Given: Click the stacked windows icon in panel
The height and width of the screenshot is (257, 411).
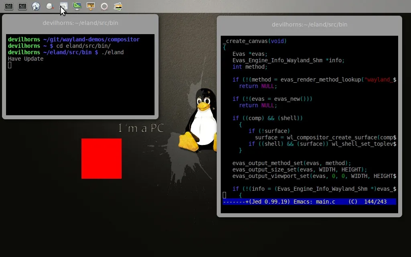Looking at the screenshot, I should (x=63, y=6).
